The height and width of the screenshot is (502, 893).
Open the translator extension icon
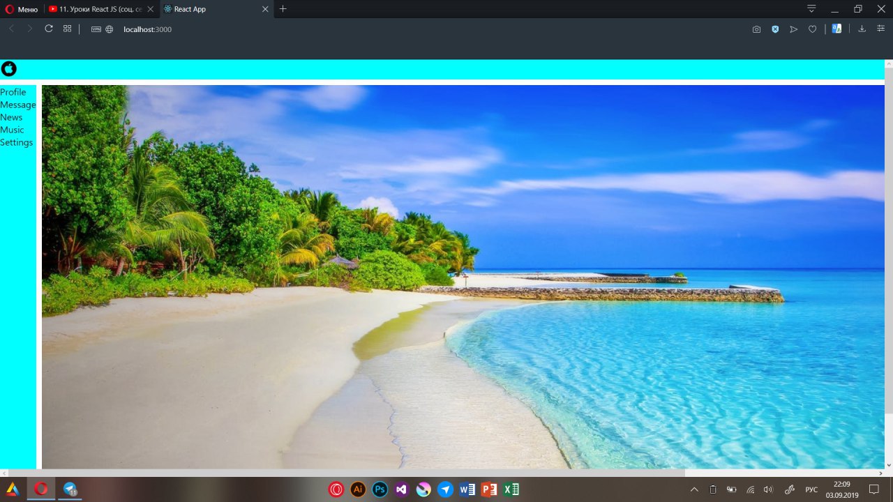(x=836, y=29)
